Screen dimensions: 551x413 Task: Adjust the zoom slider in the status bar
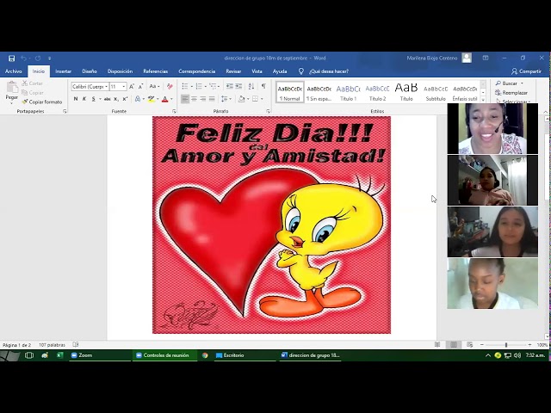click(506, 345)
